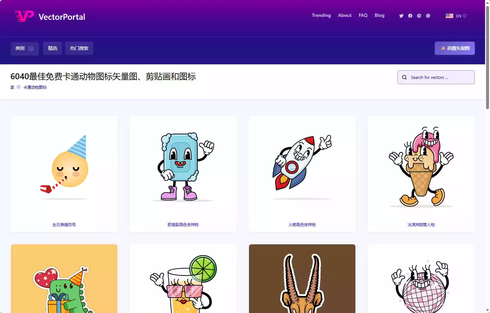
Task: Select the 热门搜索 popular searches tab
Action: [79, 48]
